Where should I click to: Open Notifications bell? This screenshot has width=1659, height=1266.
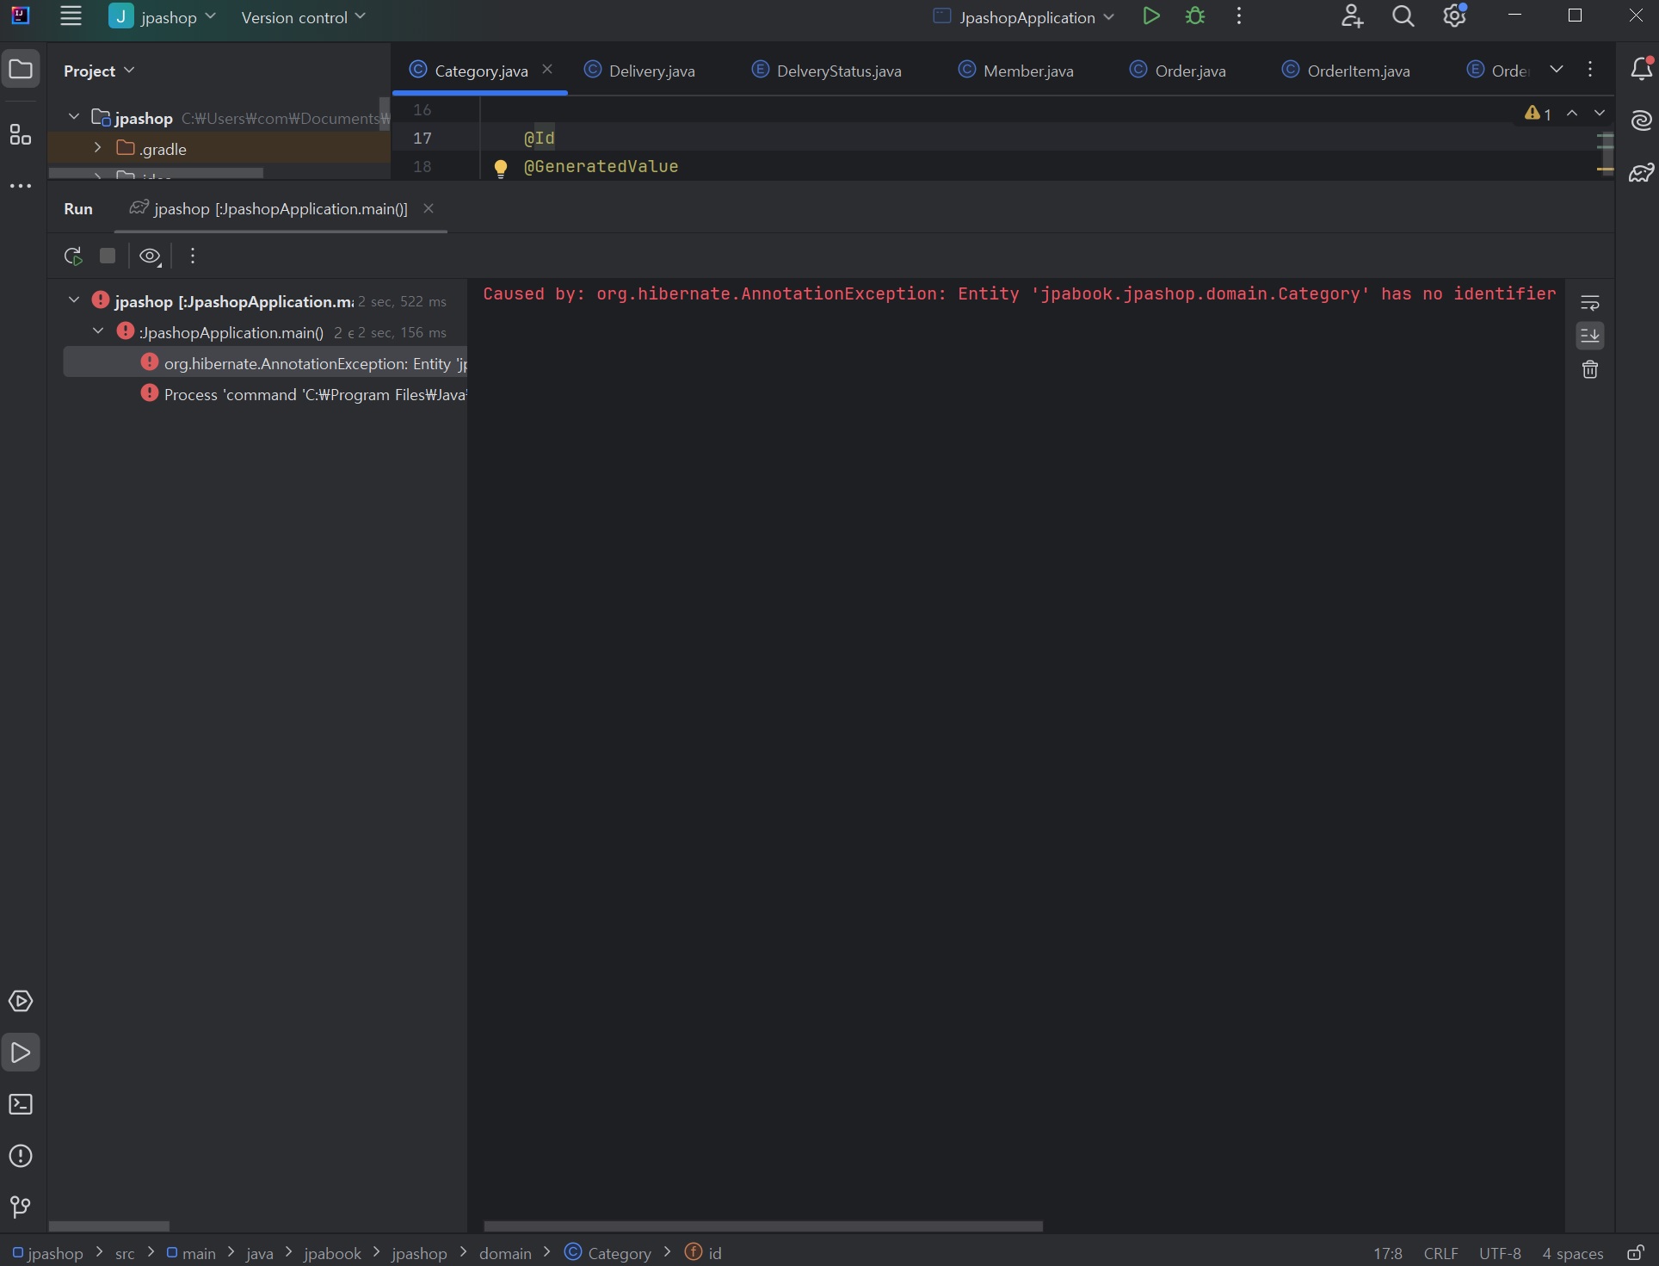point(1642,69)
